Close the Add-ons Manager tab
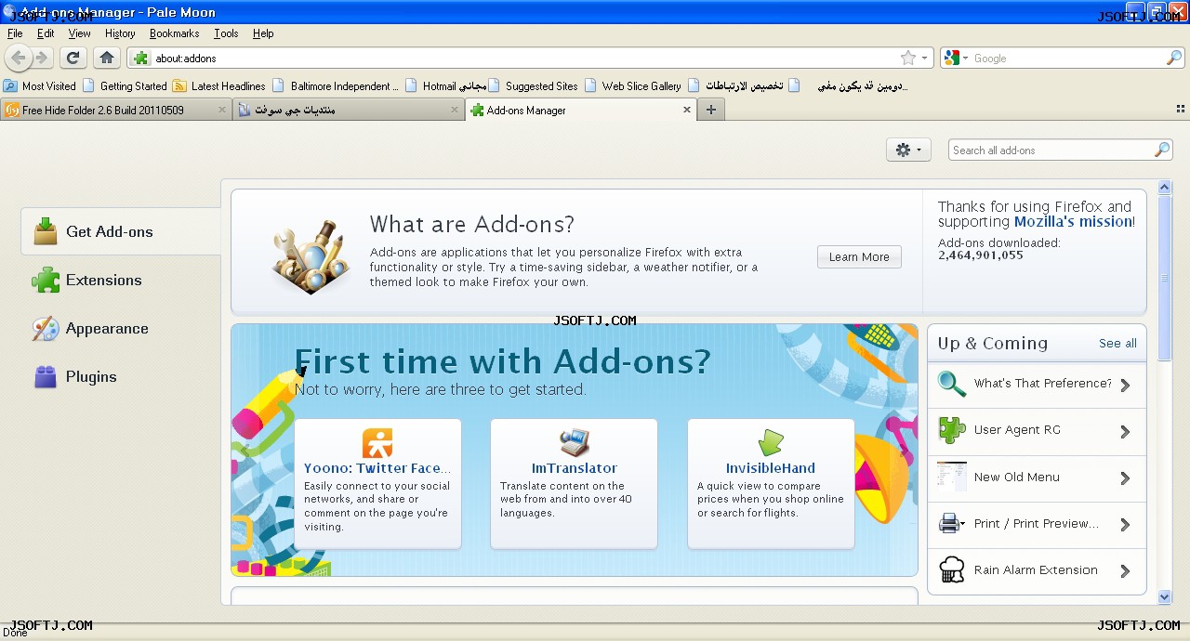 [x=687, y=110]
